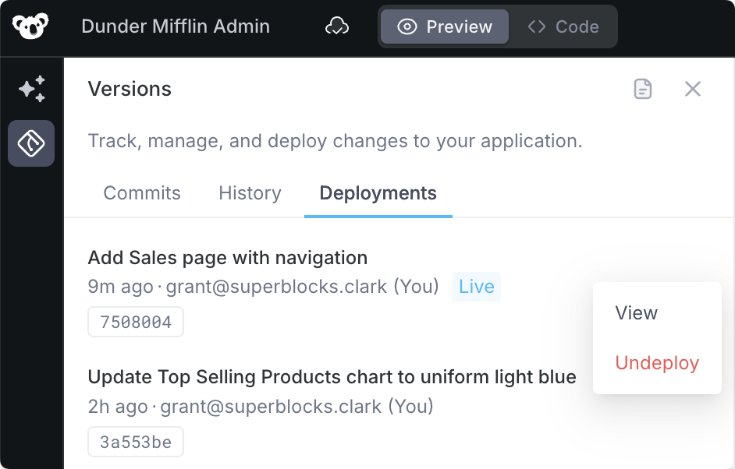Click the Live status badge

[x=476, y=287]
